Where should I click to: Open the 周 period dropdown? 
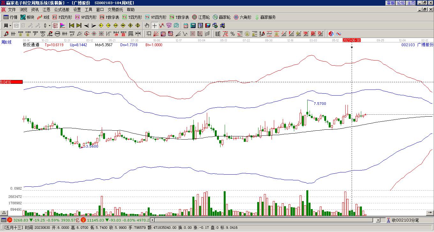click(x=7, y=25)
